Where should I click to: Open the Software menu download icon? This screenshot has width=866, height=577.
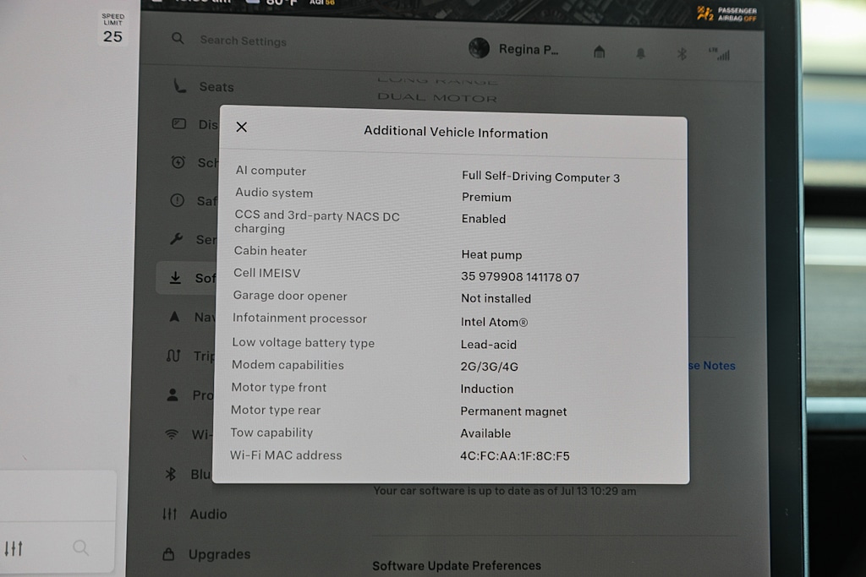(x=175, y=277)
